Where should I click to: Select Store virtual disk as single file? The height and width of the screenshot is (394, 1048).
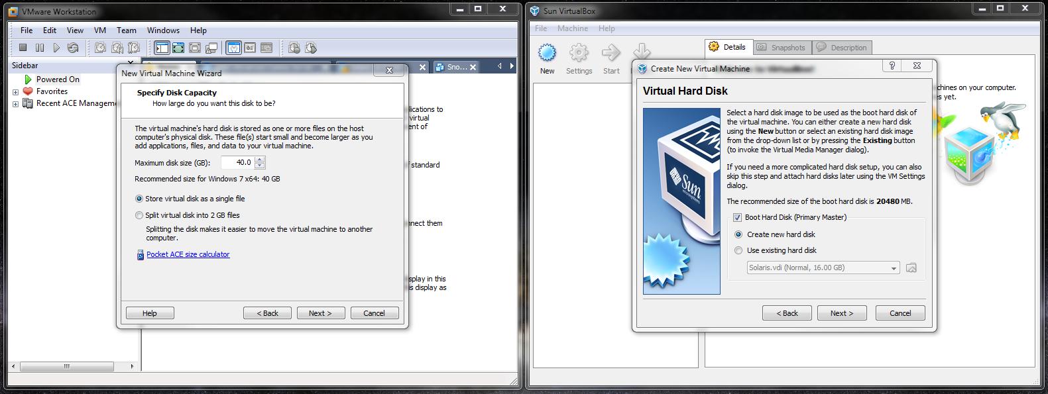(x=139, y=199)
